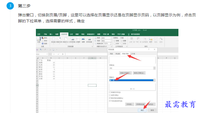Open the PDF工具集 ribbon tab
Screen dimensions: 198x113
(121, 34)
